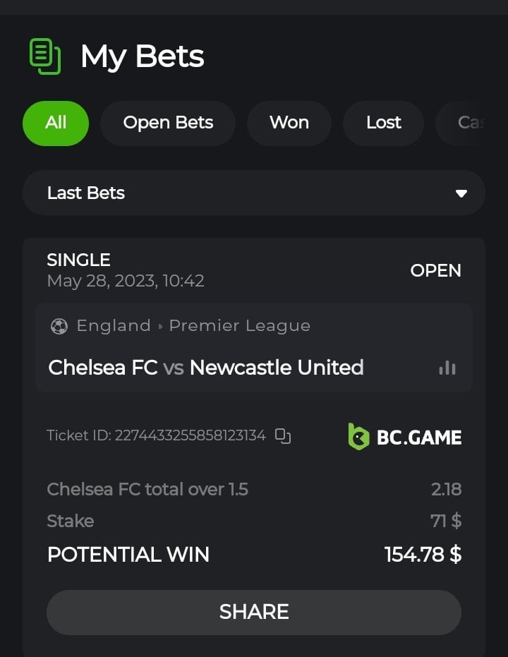Click the soccer ball sport icon
This screenshot has height=657, width=508.
(x=59, y=326)
